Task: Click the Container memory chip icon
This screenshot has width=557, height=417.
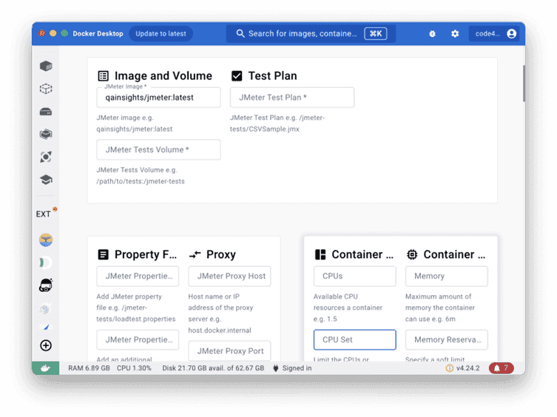Action: tap(412, 254)
